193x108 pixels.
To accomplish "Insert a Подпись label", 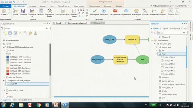I will click(x=163, y=12).
